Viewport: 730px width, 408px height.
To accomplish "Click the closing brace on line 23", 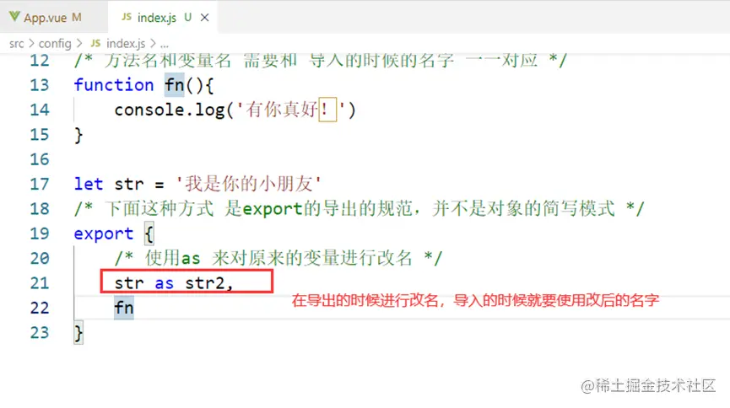I will (x=78, y=333).
